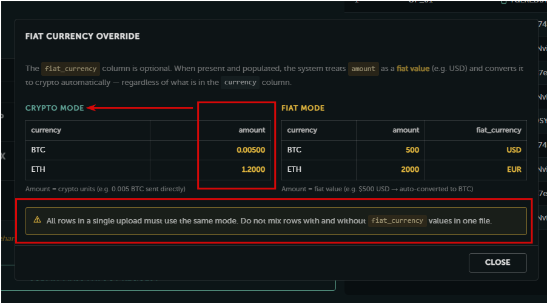Click the FIAT MODE heading
The image size is (547, 303).
tap(303, 108)
